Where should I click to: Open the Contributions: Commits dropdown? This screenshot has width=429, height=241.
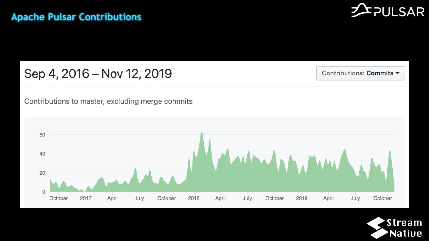(x=360, y=73)
